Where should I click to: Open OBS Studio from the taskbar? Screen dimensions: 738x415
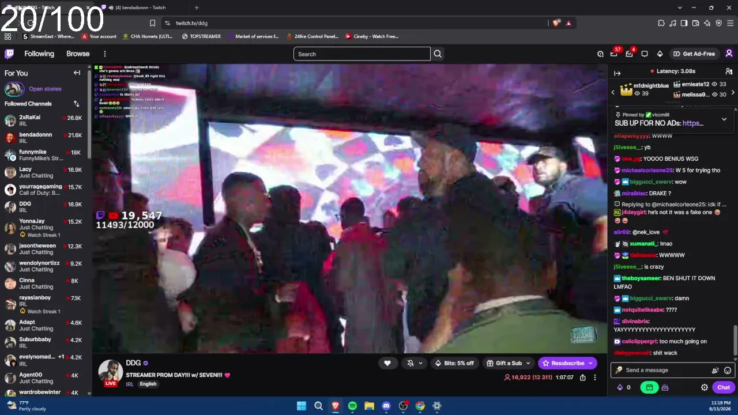tap(403, 406)
